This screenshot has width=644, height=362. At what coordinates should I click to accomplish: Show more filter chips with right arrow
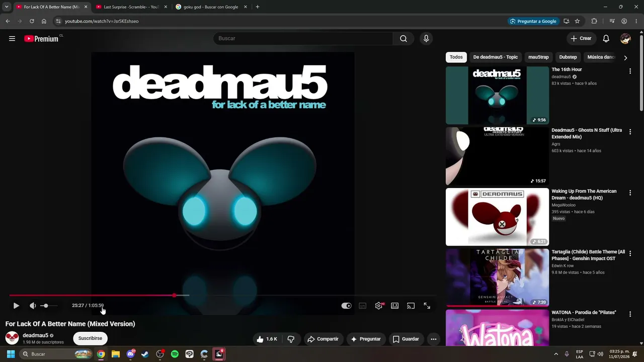(625, 58)
